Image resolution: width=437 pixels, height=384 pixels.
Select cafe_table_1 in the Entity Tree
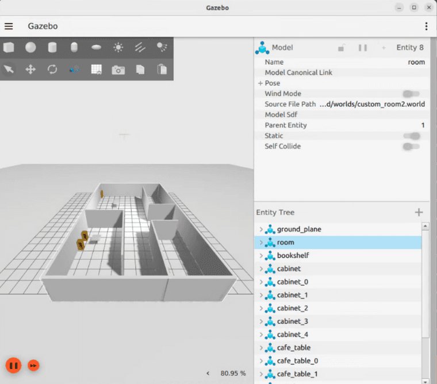(x=338, y=374)
